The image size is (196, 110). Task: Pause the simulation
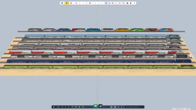pos(62,107)
